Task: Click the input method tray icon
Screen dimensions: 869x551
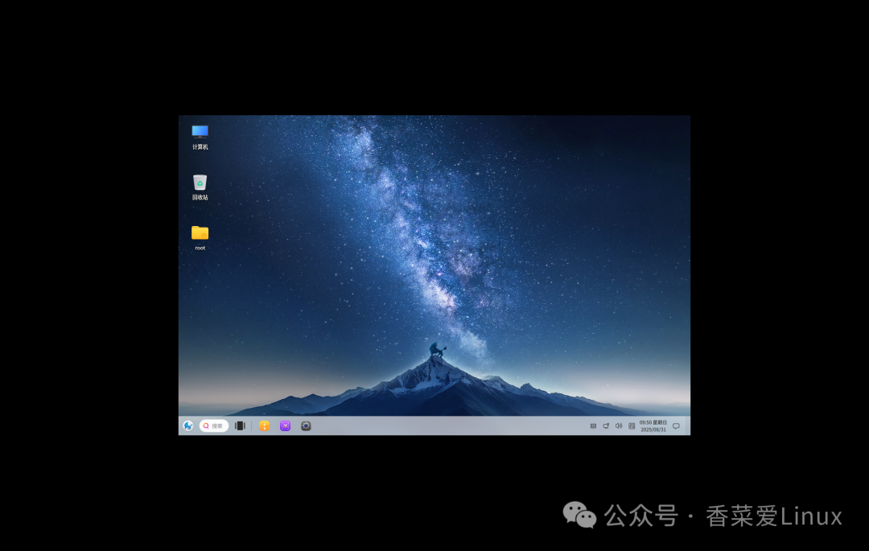Action: 632,426
